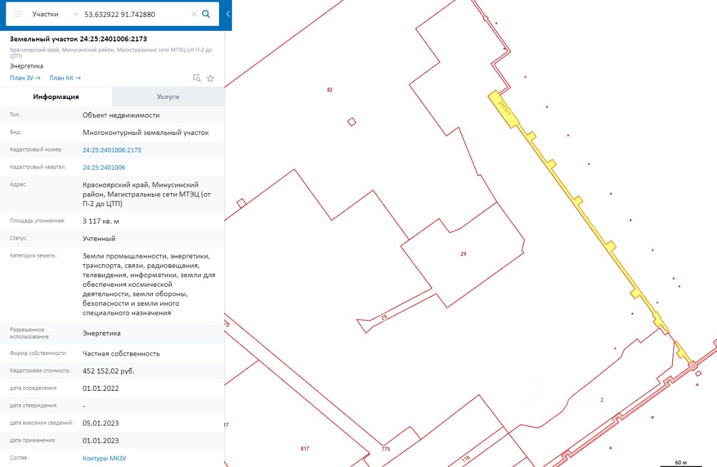Image resolution: width=717 pixels, height=467 pixels.
Task: Click the magnifier search icon
Action: (206, 14)
